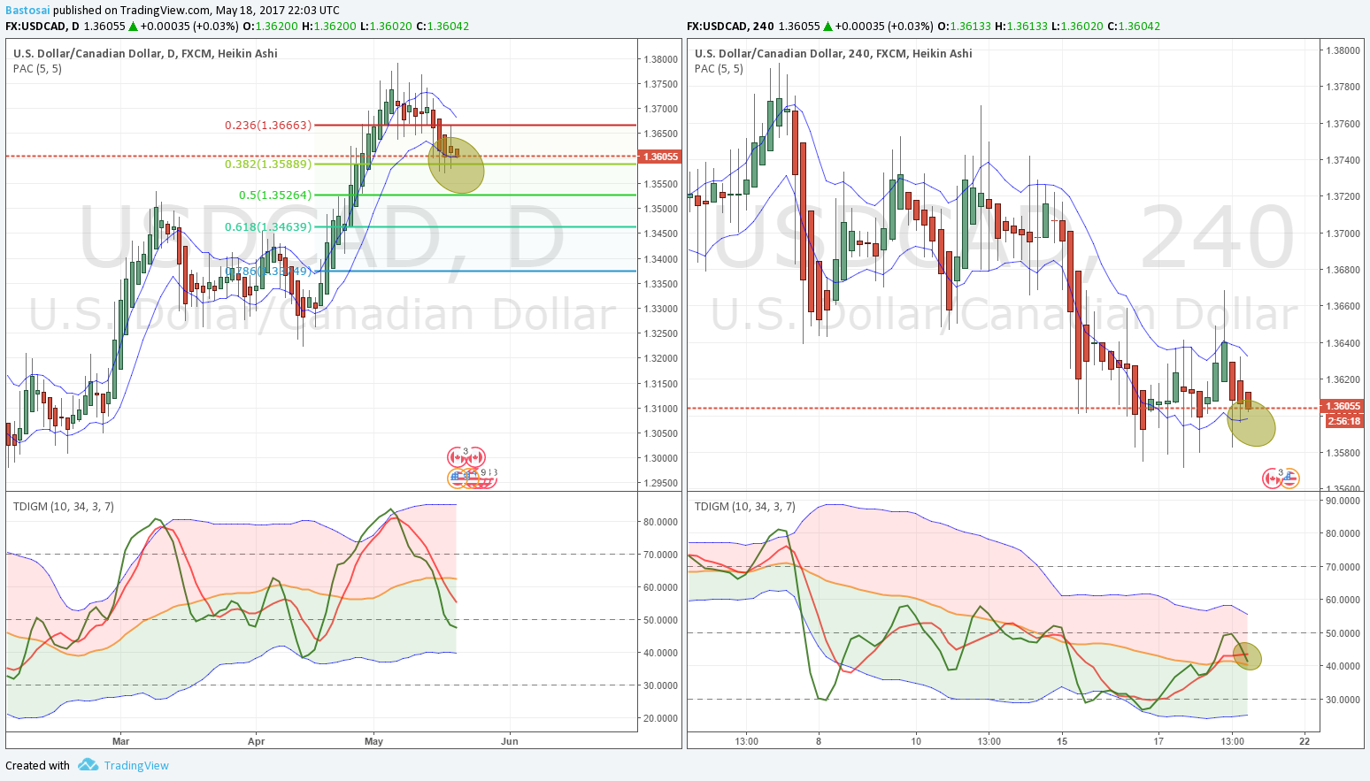Click the Jun label on the daily time axis

coord(510,741)
